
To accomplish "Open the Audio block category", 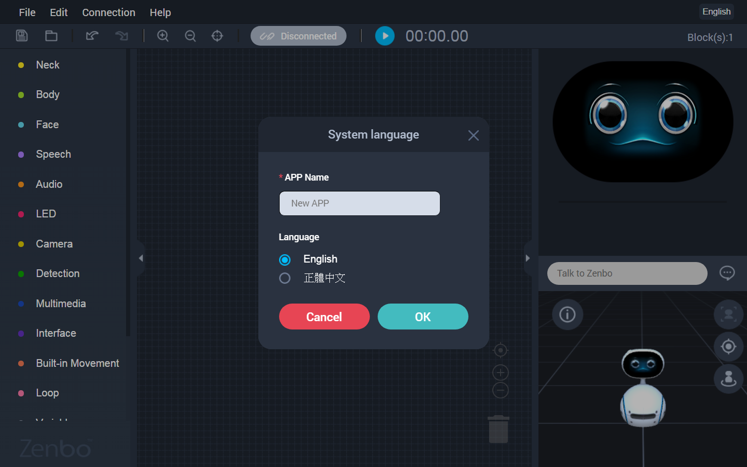I will pos(49,184).
